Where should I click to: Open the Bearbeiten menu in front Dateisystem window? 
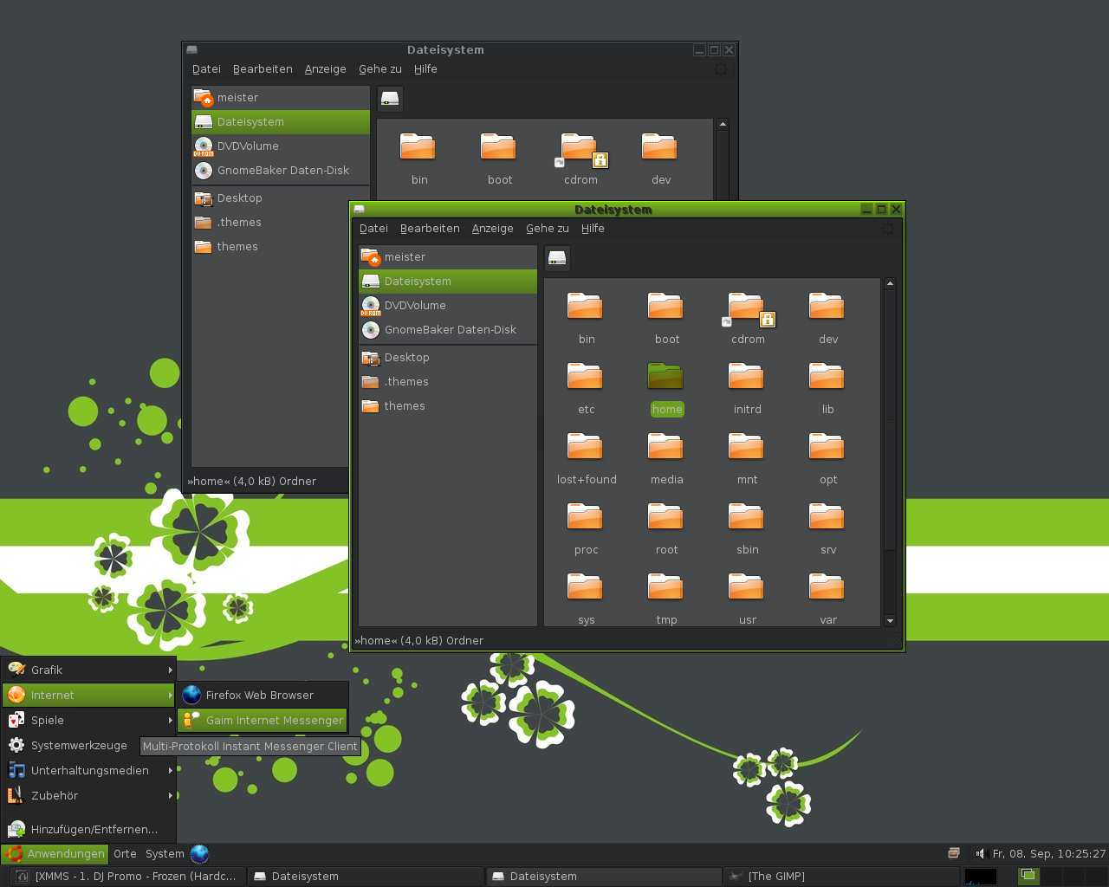click(430, 229)
